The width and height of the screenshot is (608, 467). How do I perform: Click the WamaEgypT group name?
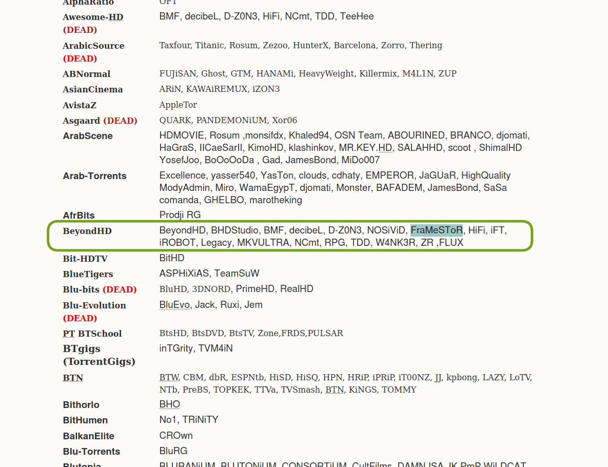(x=267, y=188)
